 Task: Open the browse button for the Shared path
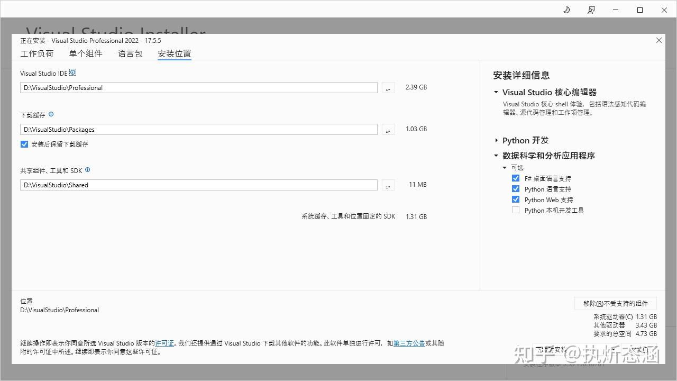tap(388, 185)
